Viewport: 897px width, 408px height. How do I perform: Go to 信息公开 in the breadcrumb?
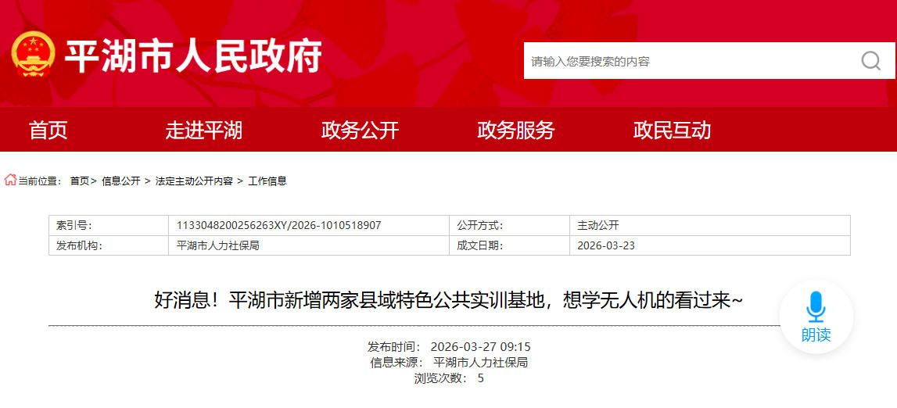click(120, 181)
